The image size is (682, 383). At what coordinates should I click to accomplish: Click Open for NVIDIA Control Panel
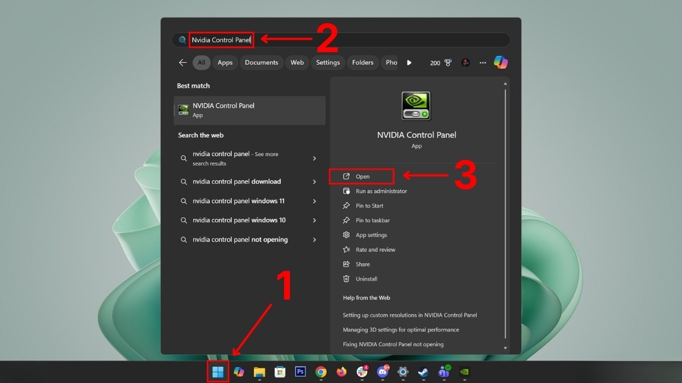(361, 176)
